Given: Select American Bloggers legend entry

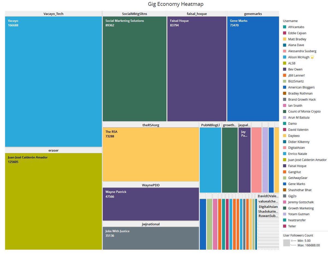Looking at the screenshot, I should pyautogui.click(x=299, y=87).
